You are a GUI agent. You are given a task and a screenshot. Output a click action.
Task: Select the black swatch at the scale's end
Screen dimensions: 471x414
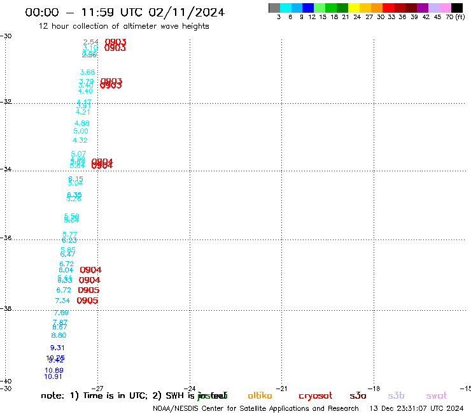point(456,8)
